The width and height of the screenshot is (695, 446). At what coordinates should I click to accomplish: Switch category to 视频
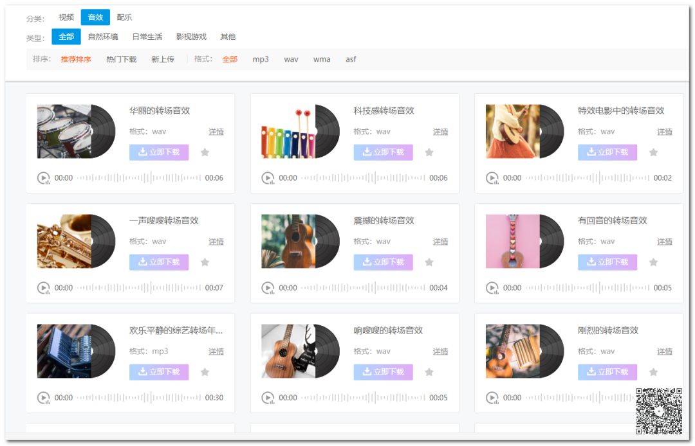tap(66, 17)
